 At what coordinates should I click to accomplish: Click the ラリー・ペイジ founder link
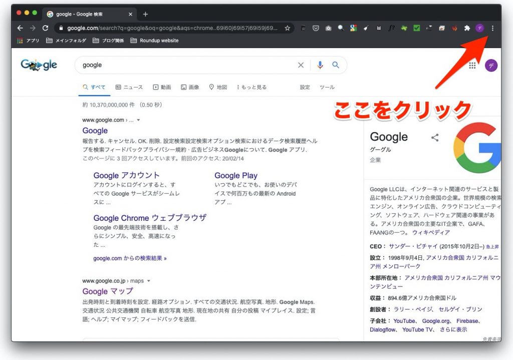pos(413,309)
